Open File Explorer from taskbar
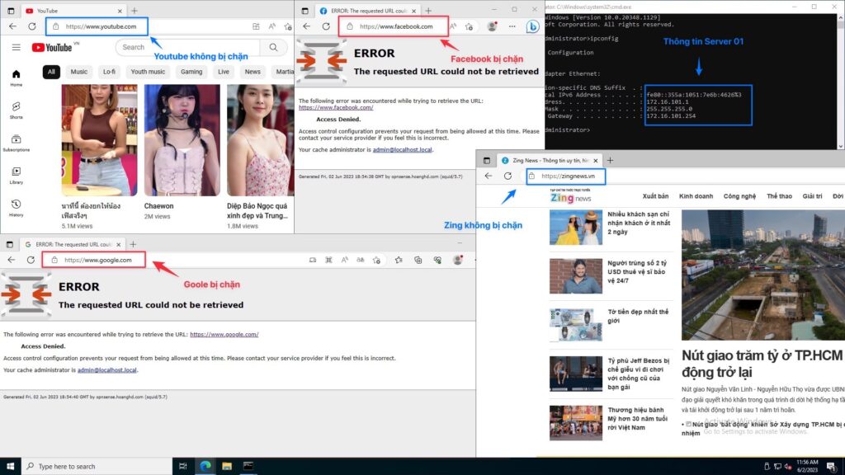This screenshot has height=475, width=845. [x=227, y=466]
